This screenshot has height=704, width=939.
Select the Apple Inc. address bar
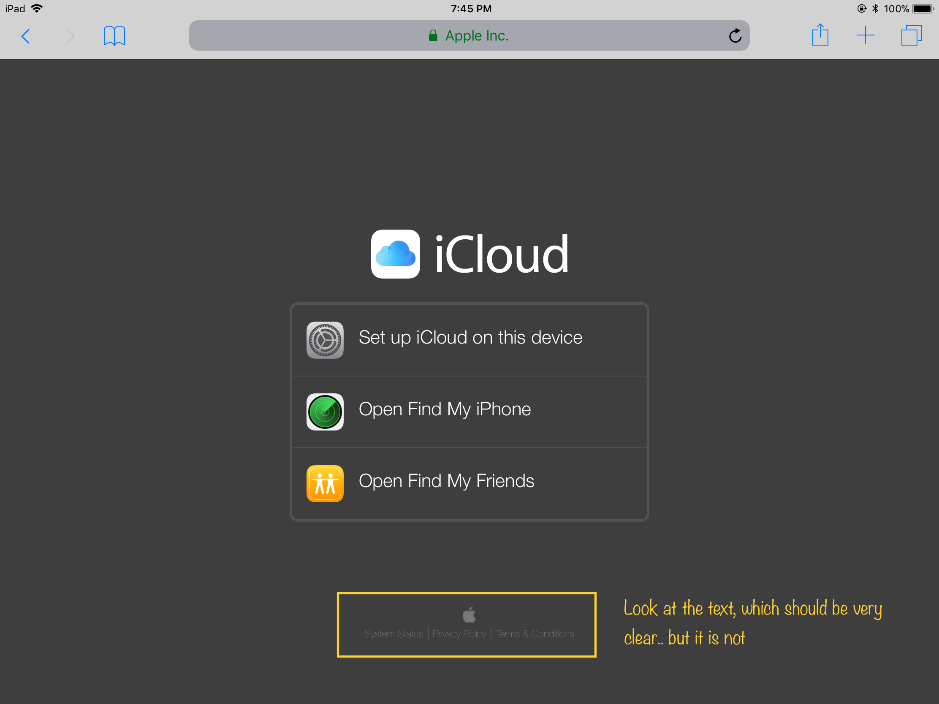(469, 35)
